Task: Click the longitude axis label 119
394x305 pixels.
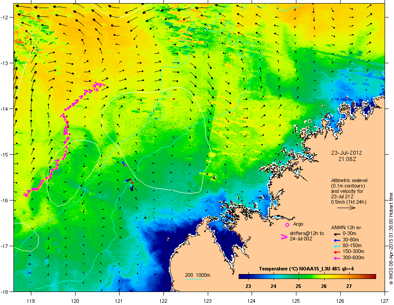Action: 31,301
